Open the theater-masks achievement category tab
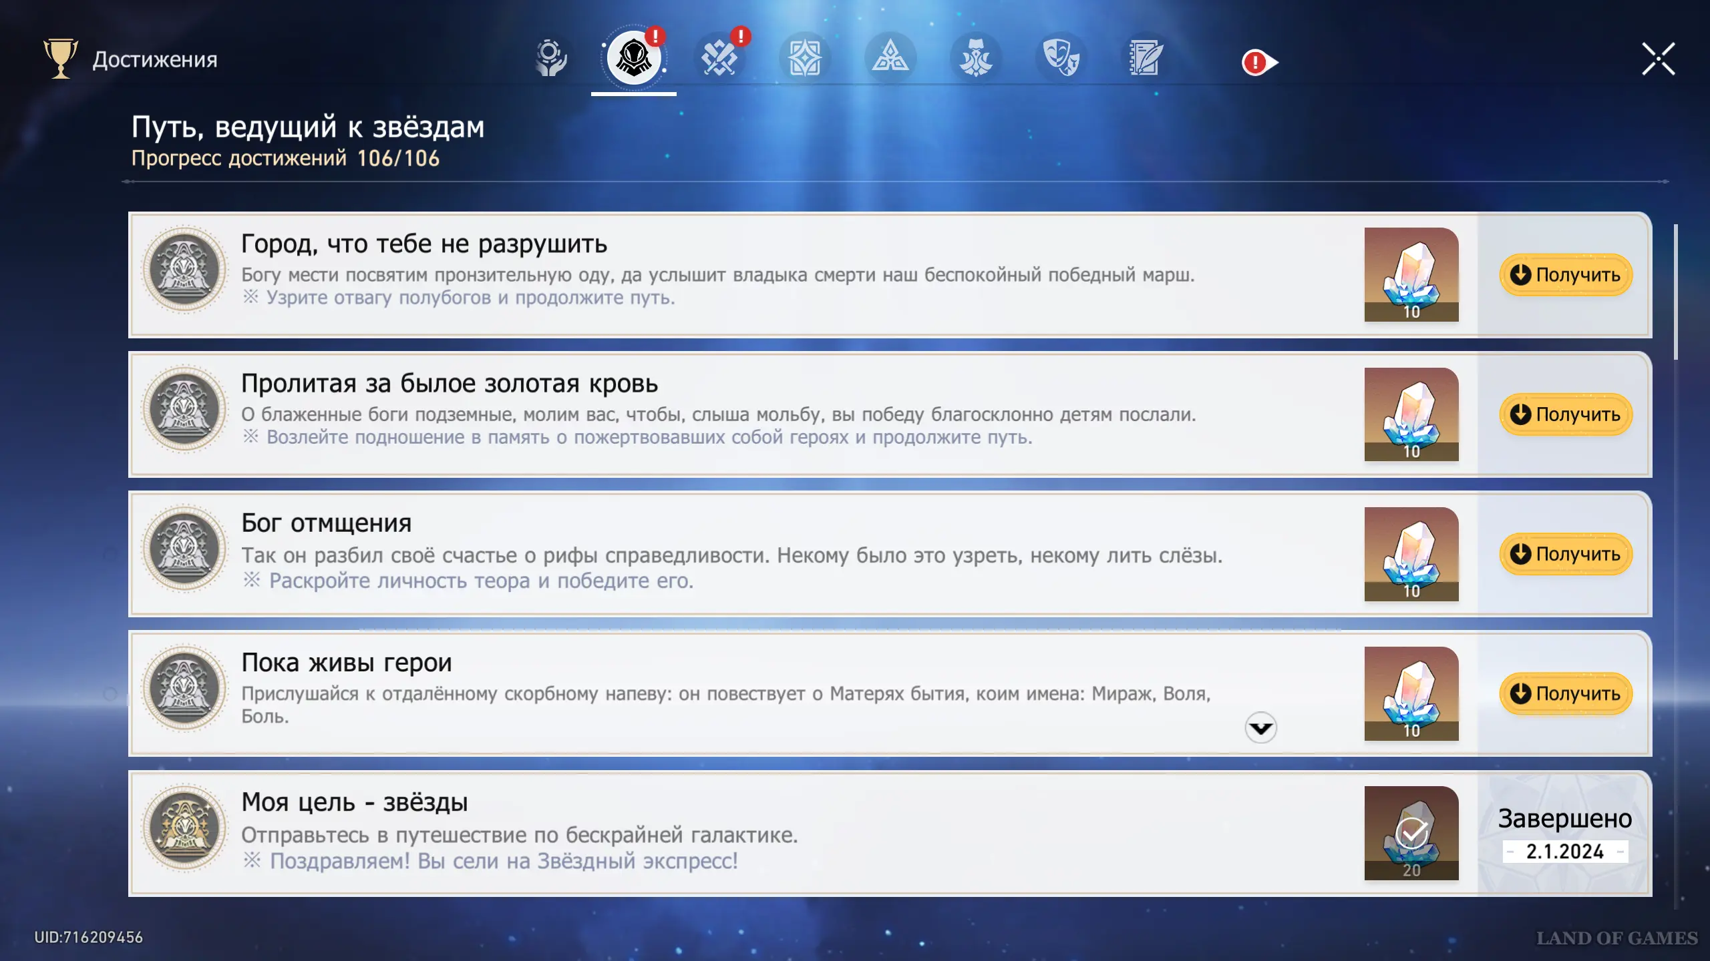This screenshot has height=961, width=1710. 1061,58
